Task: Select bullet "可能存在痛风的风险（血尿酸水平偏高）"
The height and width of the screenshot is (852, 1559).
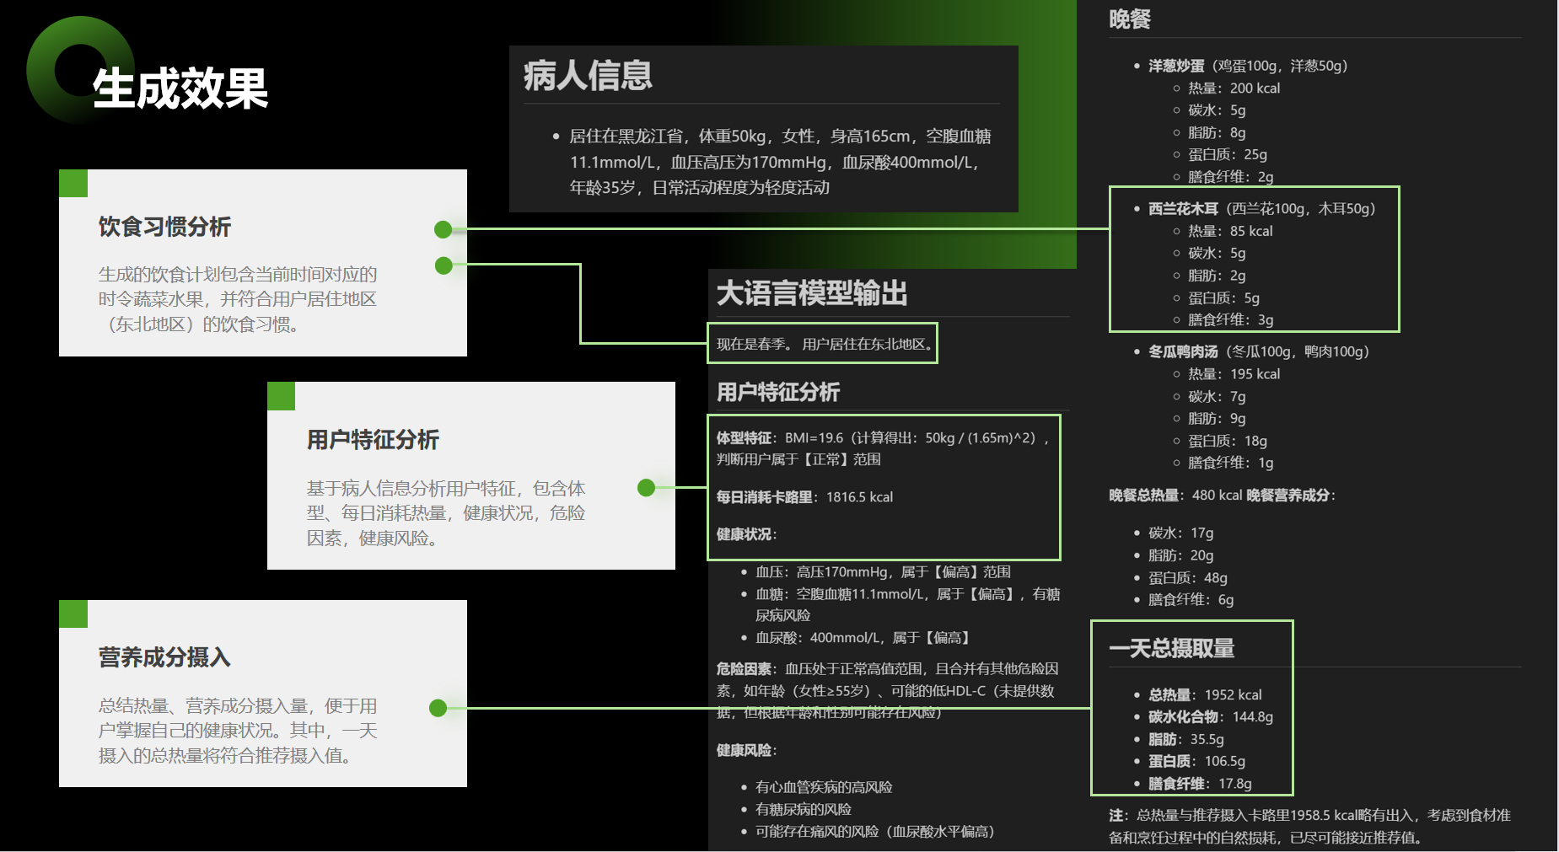Action: point(878,832)
